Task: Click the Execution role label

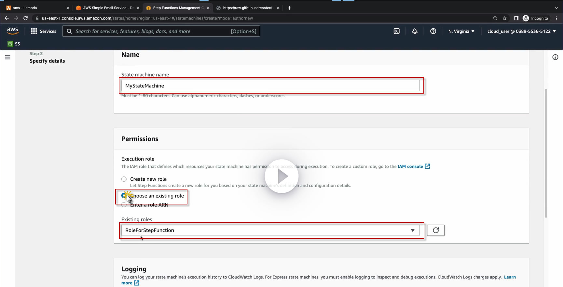Action: [x=138, y=159]
